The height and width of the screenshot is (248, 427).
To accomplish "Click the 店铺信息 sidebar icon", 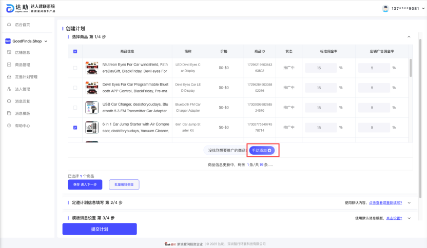I will [x=9, y=52].
